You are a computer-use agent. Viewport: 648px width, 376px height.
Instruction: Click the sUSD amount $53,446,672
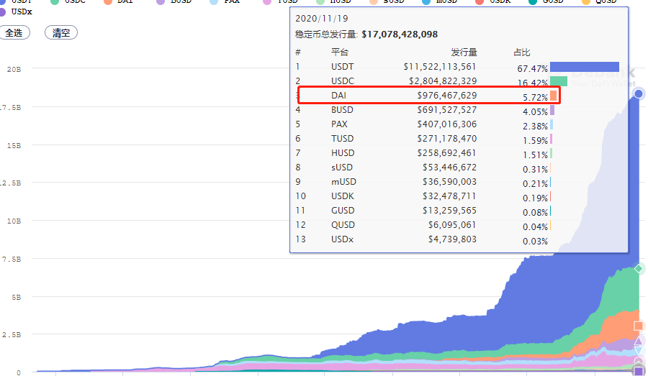click(x=449, y=168)
